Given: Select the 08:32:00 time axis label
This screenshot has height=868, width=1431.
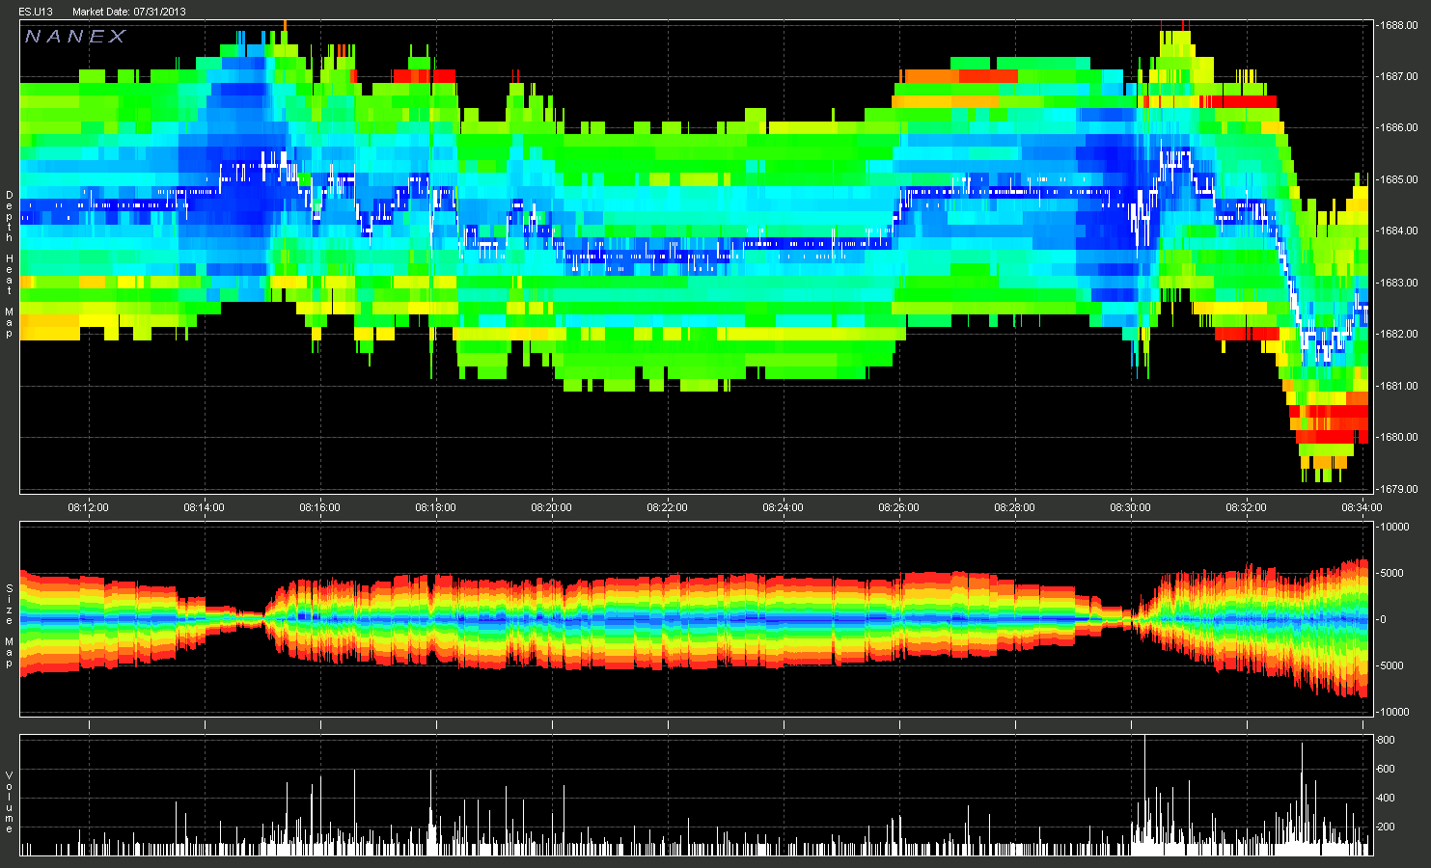Looking at the screenshot, I should [x=1246, y=507].
